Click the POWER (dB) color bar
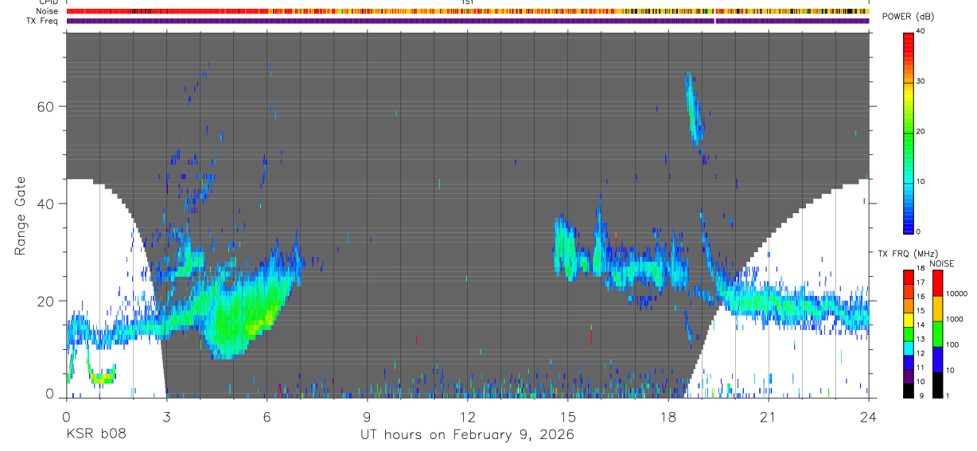Image resolution: width=977 pixels, height=451 pixels. click(909, 132)
